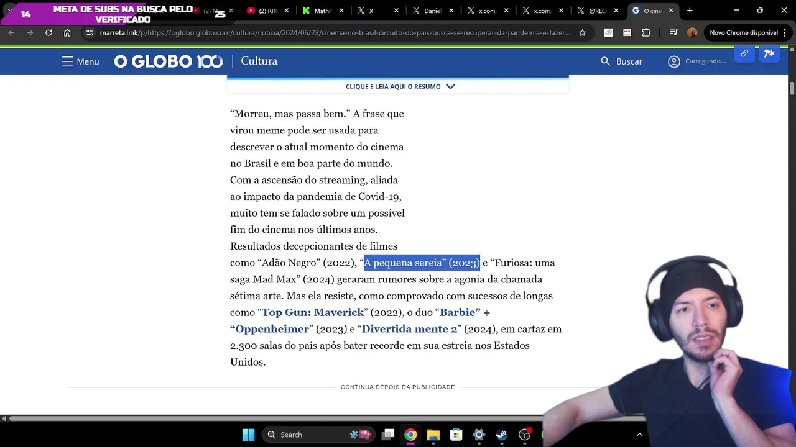Click the Carregando user account icon

pos(674,61)
